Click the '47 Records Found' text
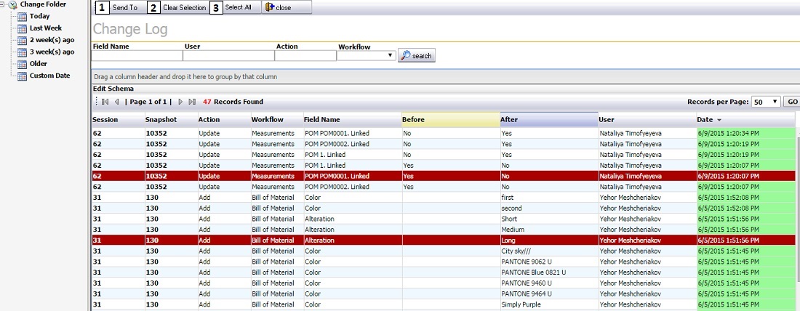The height and width of the screenshot is (311, 800). click(233, 102)
